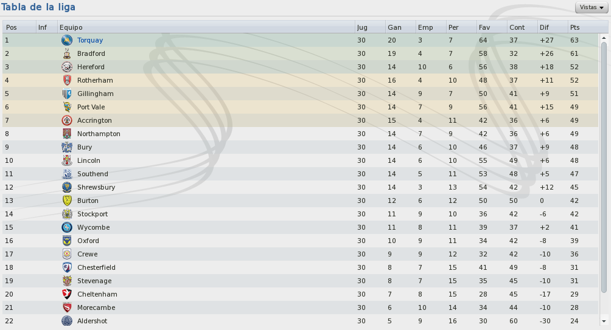Select the Hereford team name
Screen dimensions: 611x330
[x=91, y=67]
